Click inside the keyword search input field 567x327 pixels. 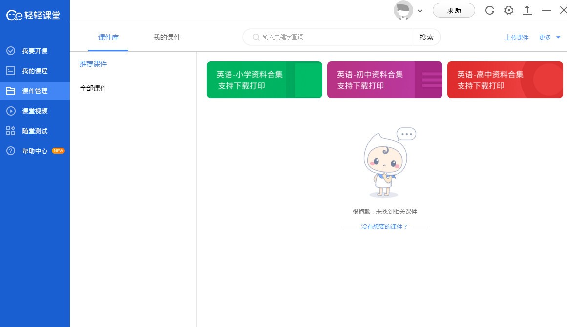(327, 37)
